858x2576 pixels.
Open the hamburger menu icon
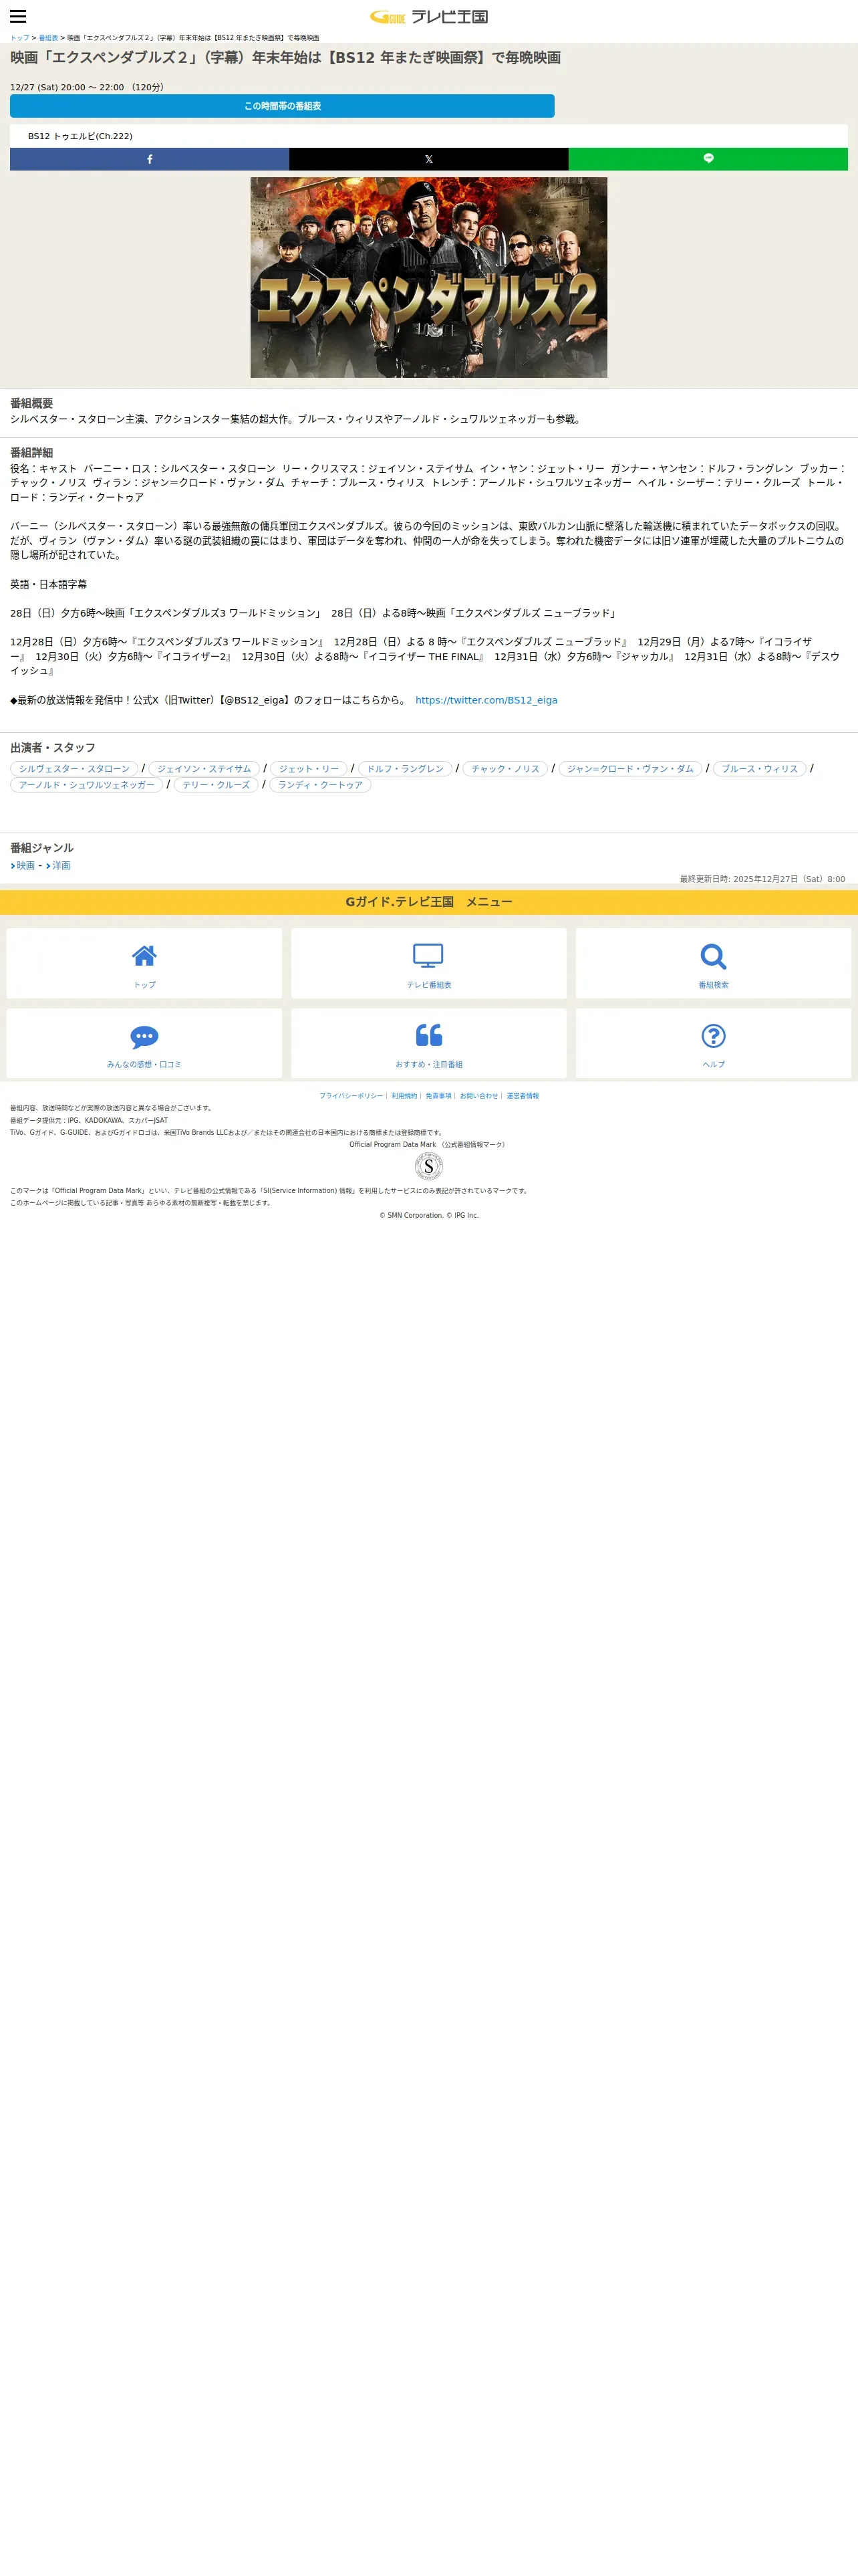click(18, 16)
